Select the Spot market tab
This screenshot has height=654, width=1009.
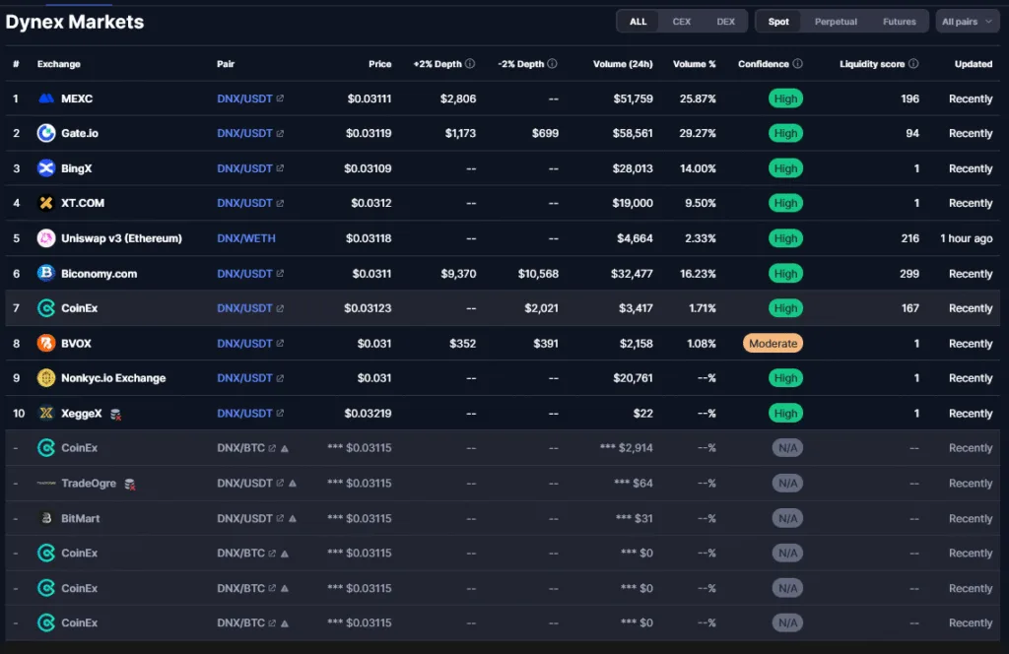click(778, 22)
